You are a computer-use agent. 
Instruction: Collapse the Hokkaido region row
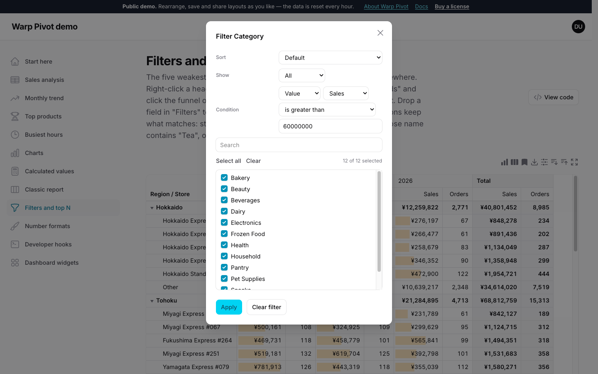[x=152, y=208]
